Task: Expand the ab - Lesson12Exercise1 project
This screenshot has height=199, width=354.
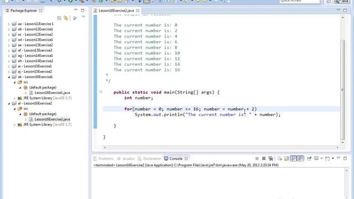Action: tap(9, 29)
